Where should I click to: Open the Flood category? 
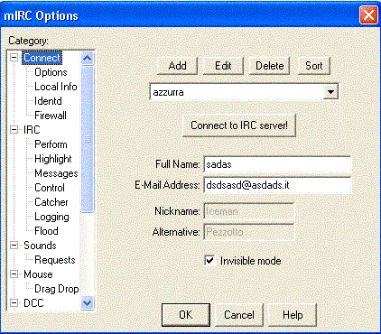[46, 231]
